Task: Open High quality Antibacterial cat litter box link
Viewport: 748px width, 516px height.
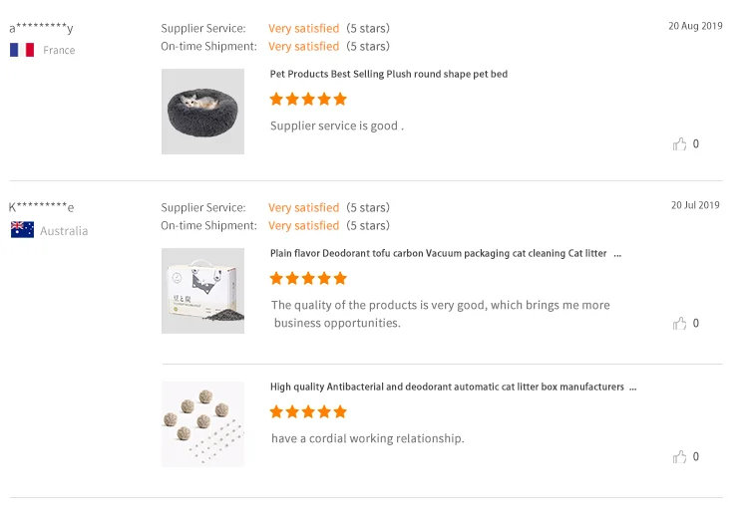Action: [447, 387]
